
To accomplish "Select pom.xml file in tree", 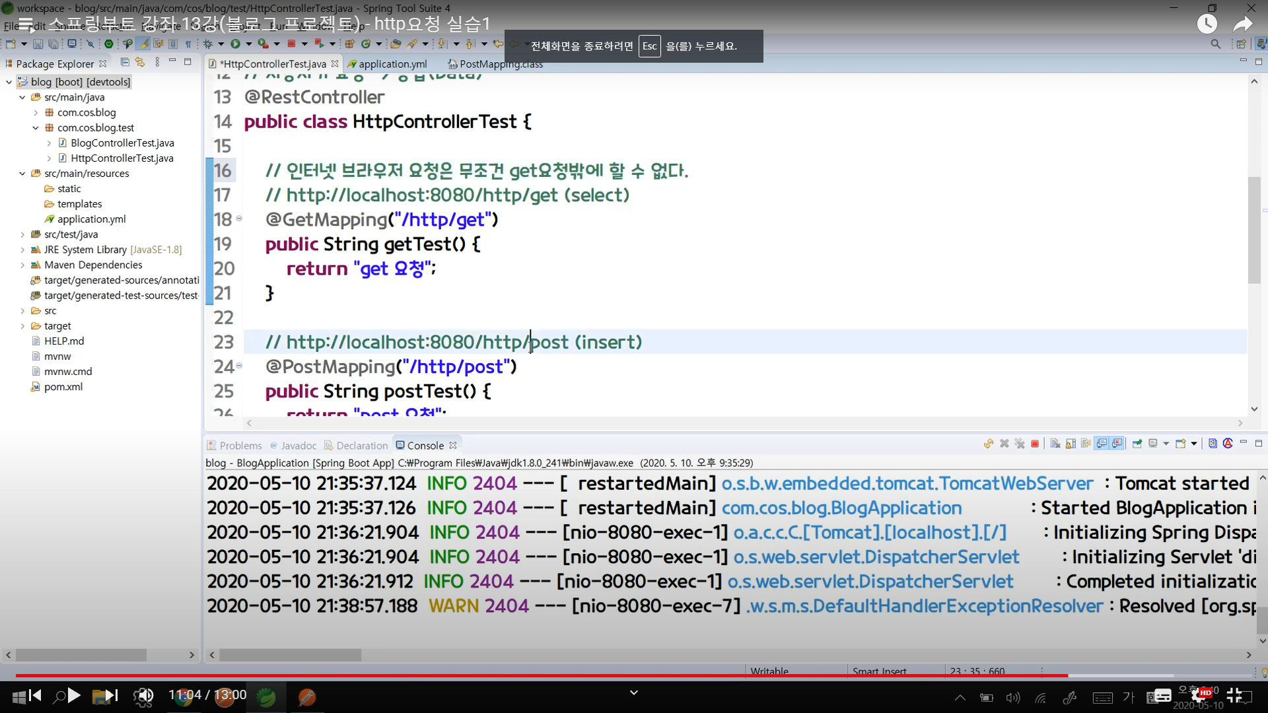I will pos(63,386).
